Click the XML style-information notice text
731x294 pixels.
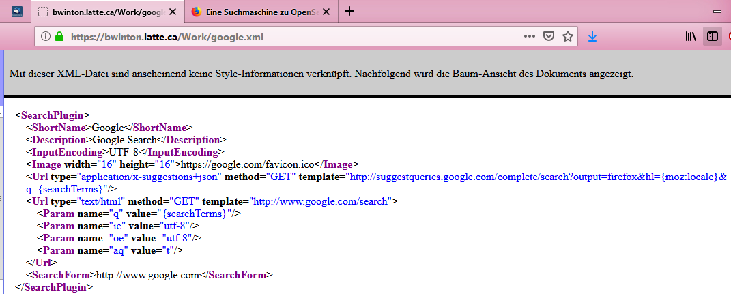(321, 74)
